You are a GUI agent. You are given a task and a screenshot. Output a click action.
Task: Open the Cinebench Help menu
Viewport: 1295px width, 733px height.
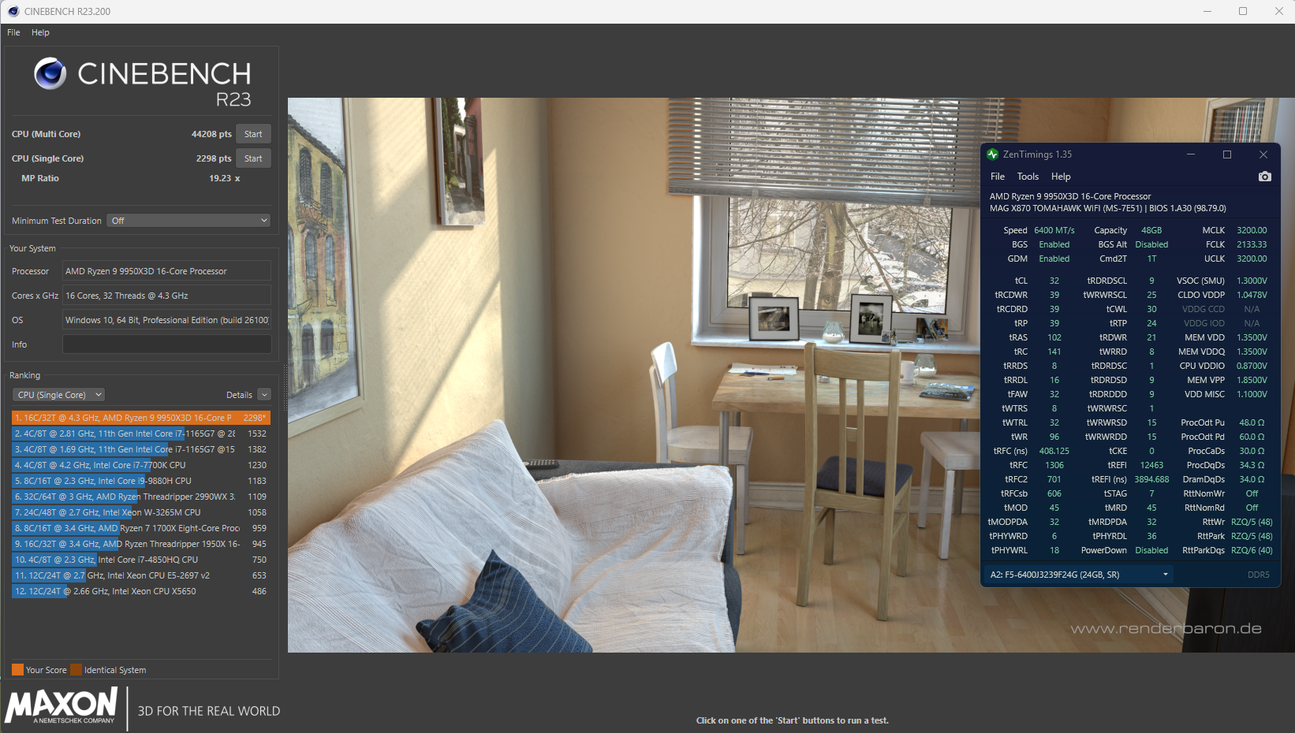coord(40,32)
